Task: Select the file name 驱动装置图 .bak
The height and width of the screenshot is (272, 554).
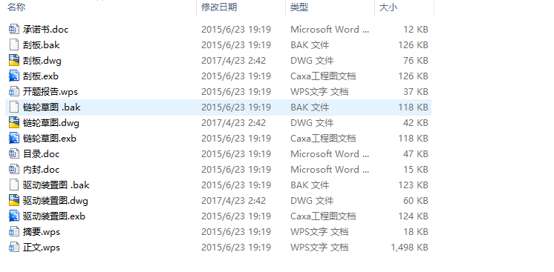Action: (56, 185)
